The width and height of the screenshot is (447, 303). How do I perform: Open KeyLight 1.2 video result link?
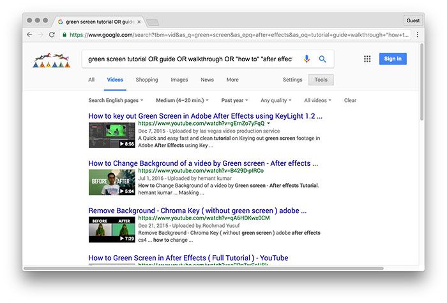(x=205, y=116)
